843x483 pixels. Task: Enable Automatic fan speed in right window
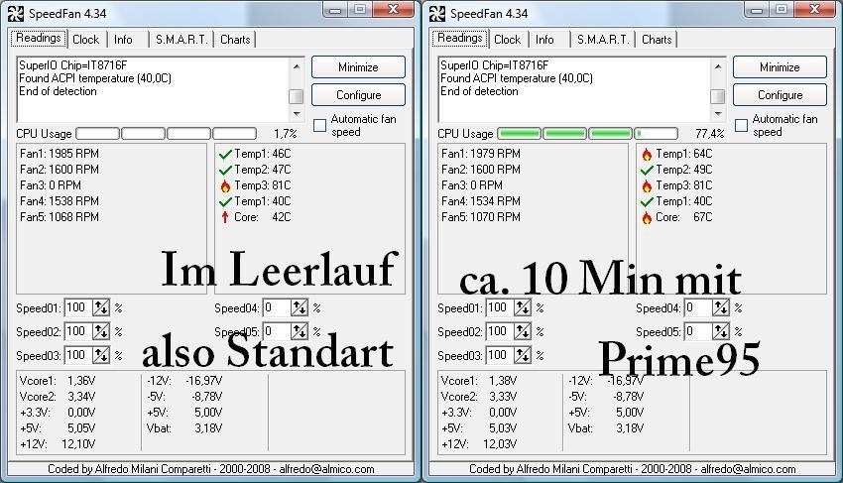(742, 125)
